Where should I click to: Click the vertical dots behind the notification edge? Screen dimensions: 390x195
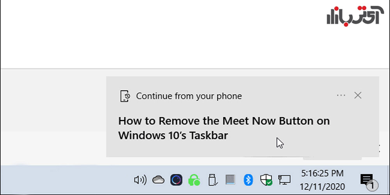click(379, 148)
